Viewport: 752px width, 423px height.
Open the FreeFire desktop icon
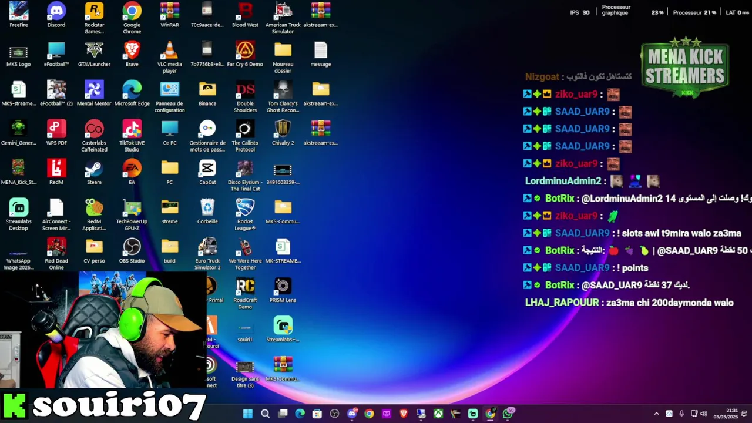(x=18, y=15)
